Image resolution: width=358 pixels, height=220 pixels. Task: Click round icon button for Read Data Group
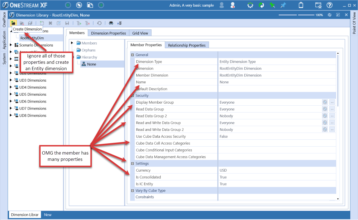click(325, 109)
